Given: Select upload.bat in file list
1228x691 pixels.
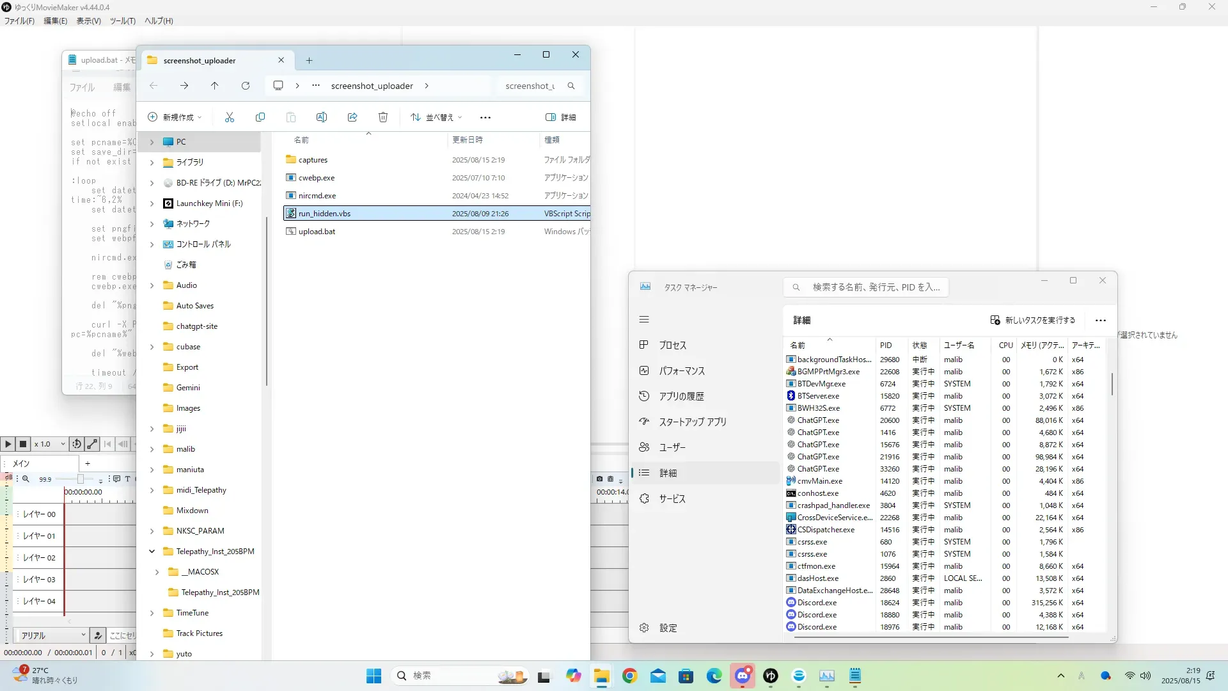Looking at the screenshot, I should [317, 232].
